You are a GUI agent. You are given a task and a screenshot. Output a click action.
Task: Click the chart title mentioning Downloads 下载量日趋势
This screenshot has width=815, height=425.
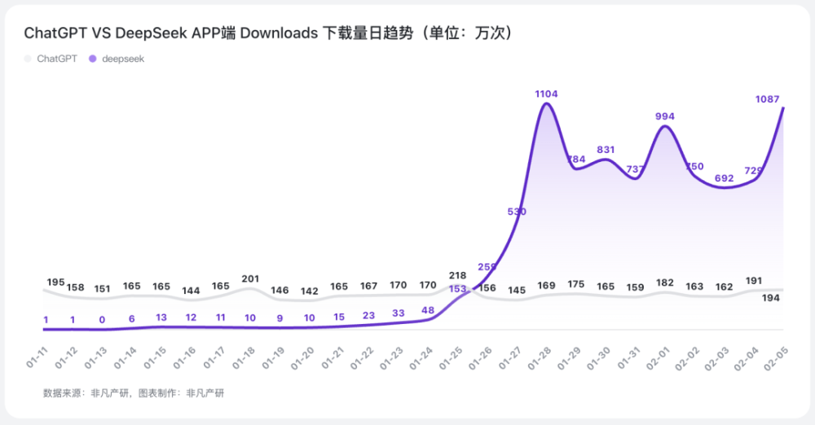[267, 33]
